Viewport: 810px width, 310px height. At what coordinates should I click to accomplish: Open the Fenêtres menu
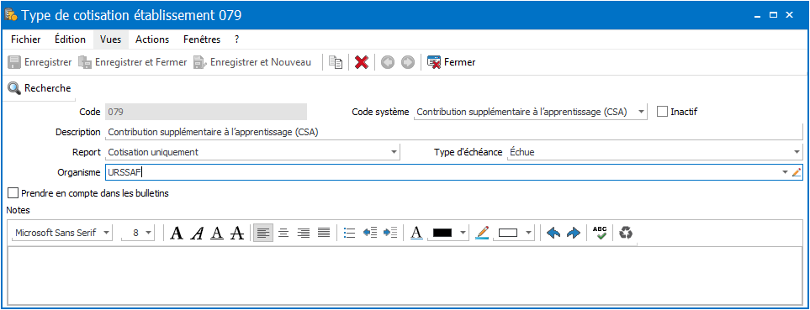point(202,39)
